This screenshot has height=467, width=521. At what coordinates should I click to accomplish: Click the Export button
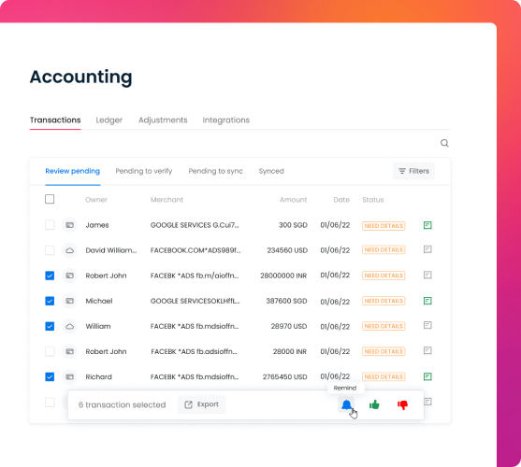point(202,404)
